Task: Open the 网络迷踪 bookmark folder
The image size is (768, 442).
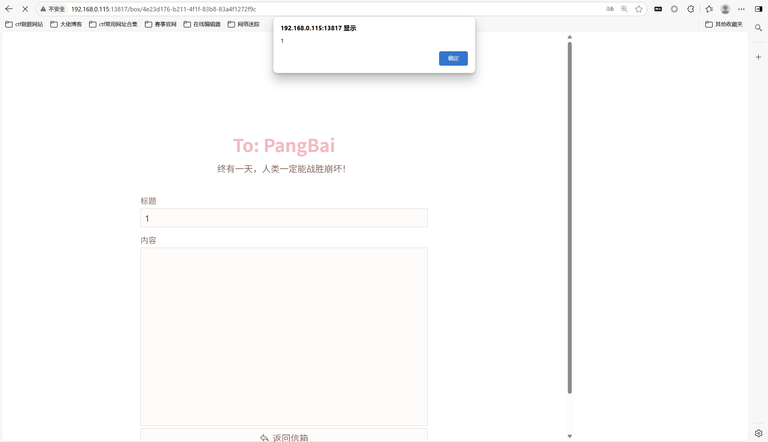Action: click(x=244, y=24)
